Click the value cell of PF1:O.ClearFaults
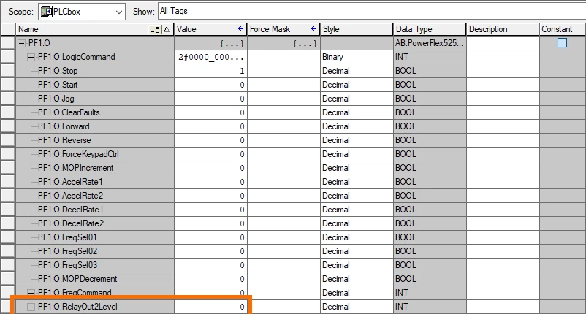586x314 pixels. click(210, 112)
